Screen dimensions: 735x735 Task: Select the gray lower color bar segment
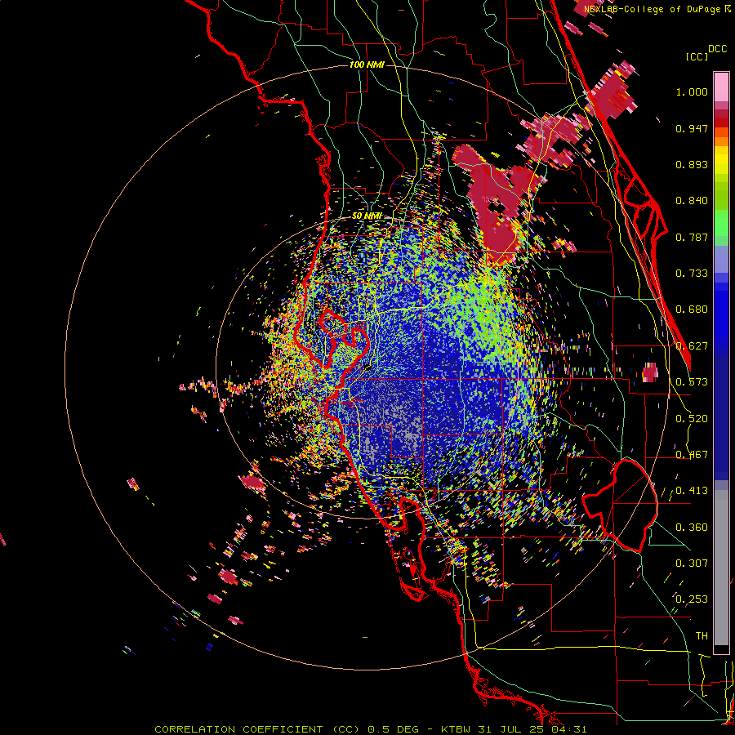pyautogui.click(x=721, y=568)
